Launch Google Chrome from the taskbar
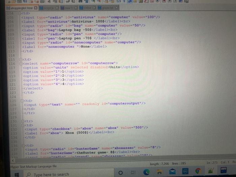The width and height of the screenshot is (236, 177). pyautogui.click(x=198, y=171)
